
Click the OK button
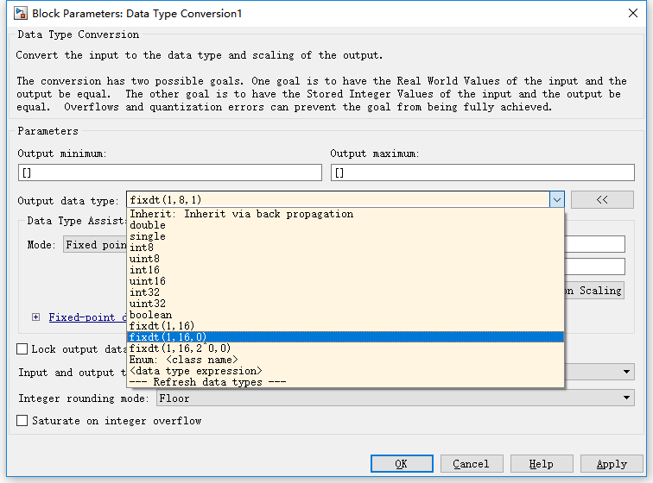coord(401,464)
